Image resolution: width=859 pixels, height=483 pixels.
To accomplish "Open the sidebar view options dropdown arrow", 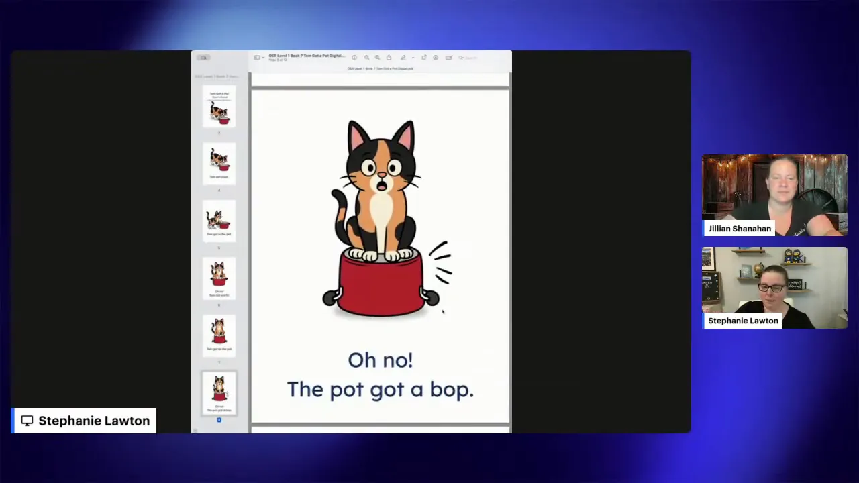I will [262, 58].
